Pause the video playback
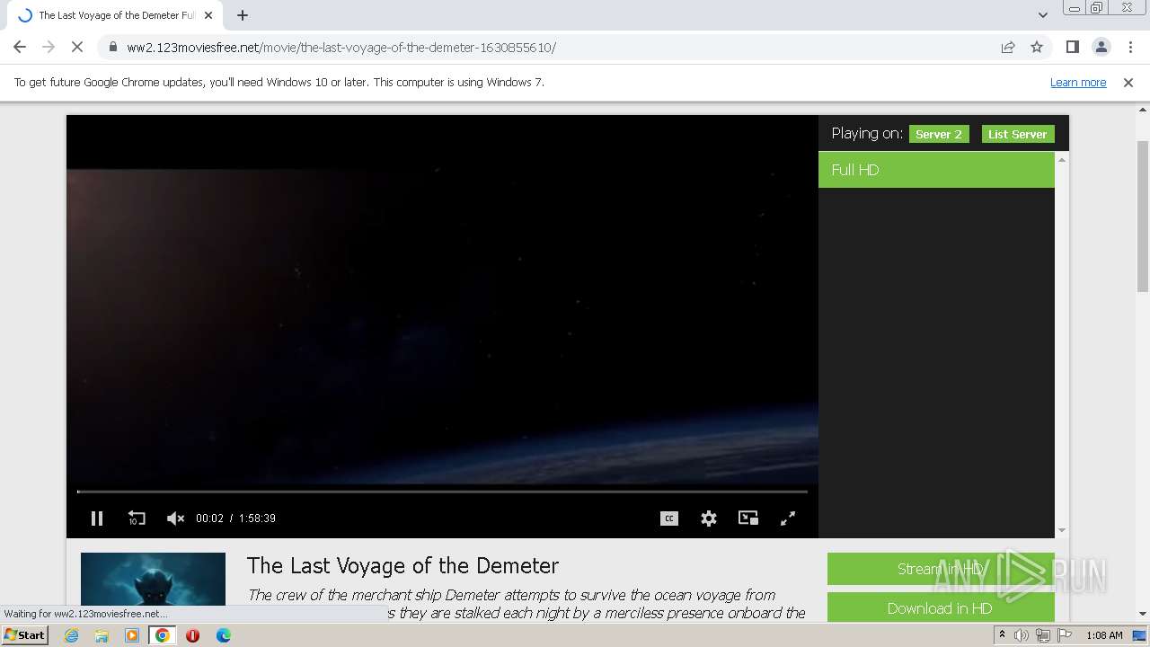Screen dimensions: 1150x647 click(x=97, y=518)
